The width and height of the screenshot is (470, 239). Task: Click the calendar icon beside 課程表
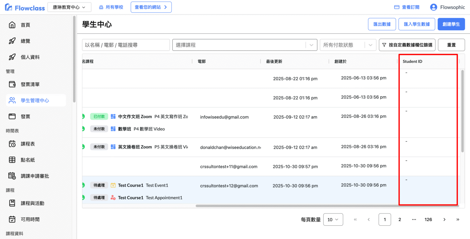point(12,144)
